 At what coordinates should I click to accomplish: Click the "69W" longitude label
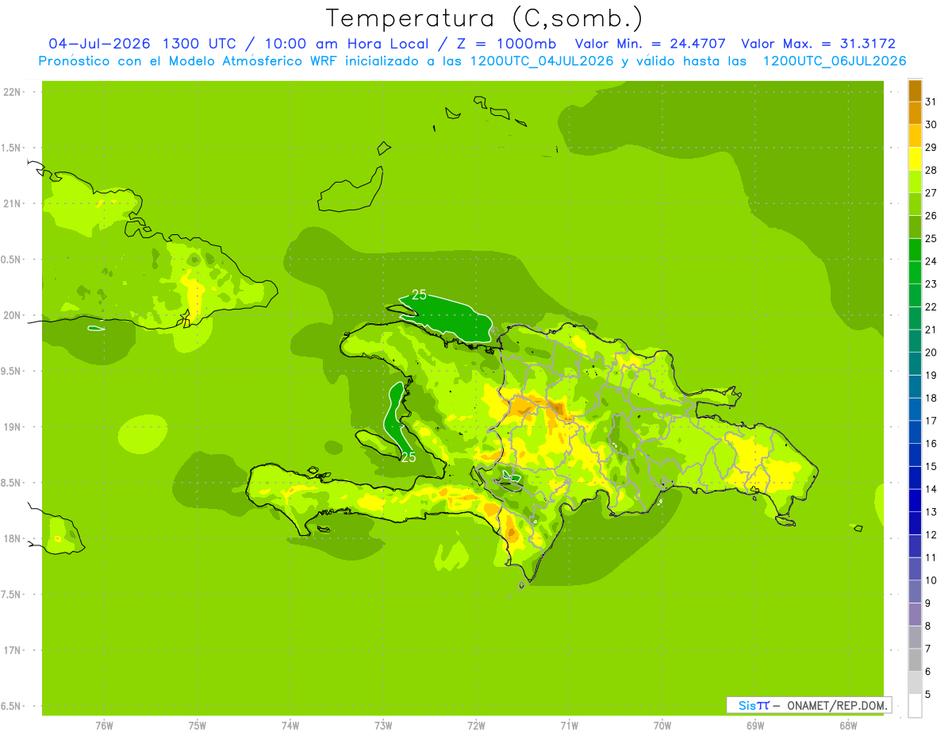[755, 725]
